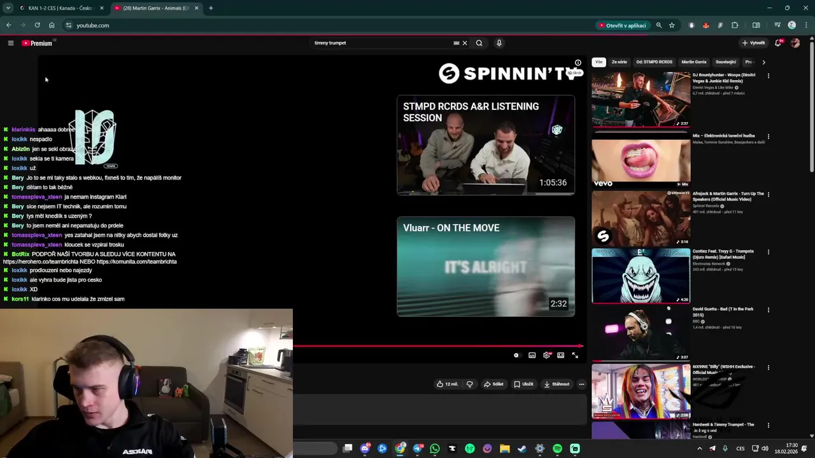Start voice search with microphone

[499, 43]
